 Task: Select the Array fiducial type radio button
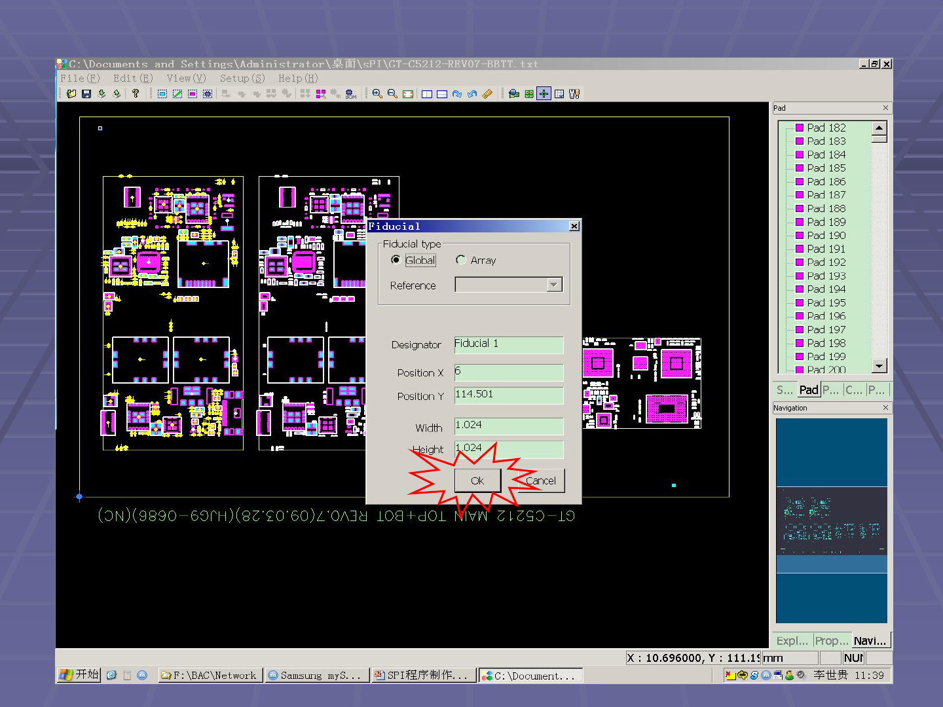point(461,260)
